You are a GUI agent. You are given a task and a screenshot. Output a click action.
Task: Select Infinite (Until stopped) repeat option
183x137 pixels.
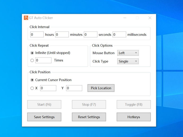coord(32,53)
